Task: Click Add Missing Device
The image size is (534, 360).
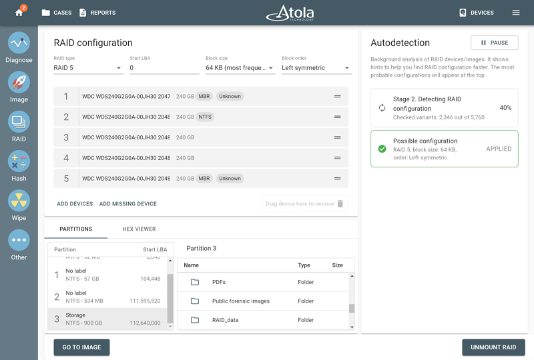Action: pos(128,204)
